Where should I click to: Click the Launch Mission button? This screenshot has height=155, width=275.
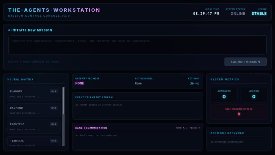(245, 62)
